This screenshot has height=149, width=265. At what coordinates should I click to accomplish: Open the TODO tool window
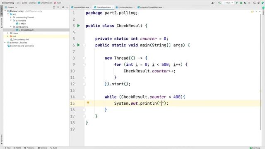17,148
